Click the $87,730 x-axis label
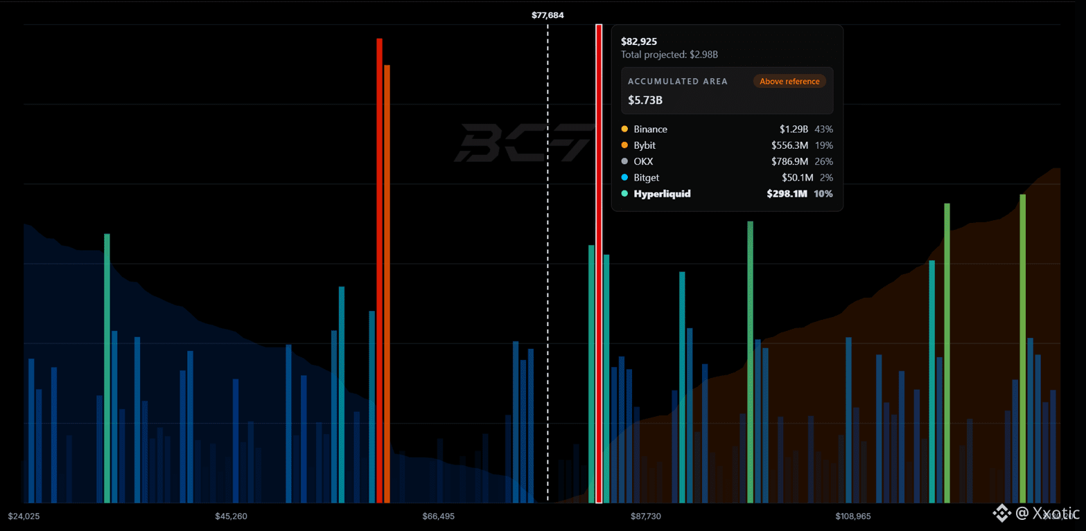 [645, 516]
